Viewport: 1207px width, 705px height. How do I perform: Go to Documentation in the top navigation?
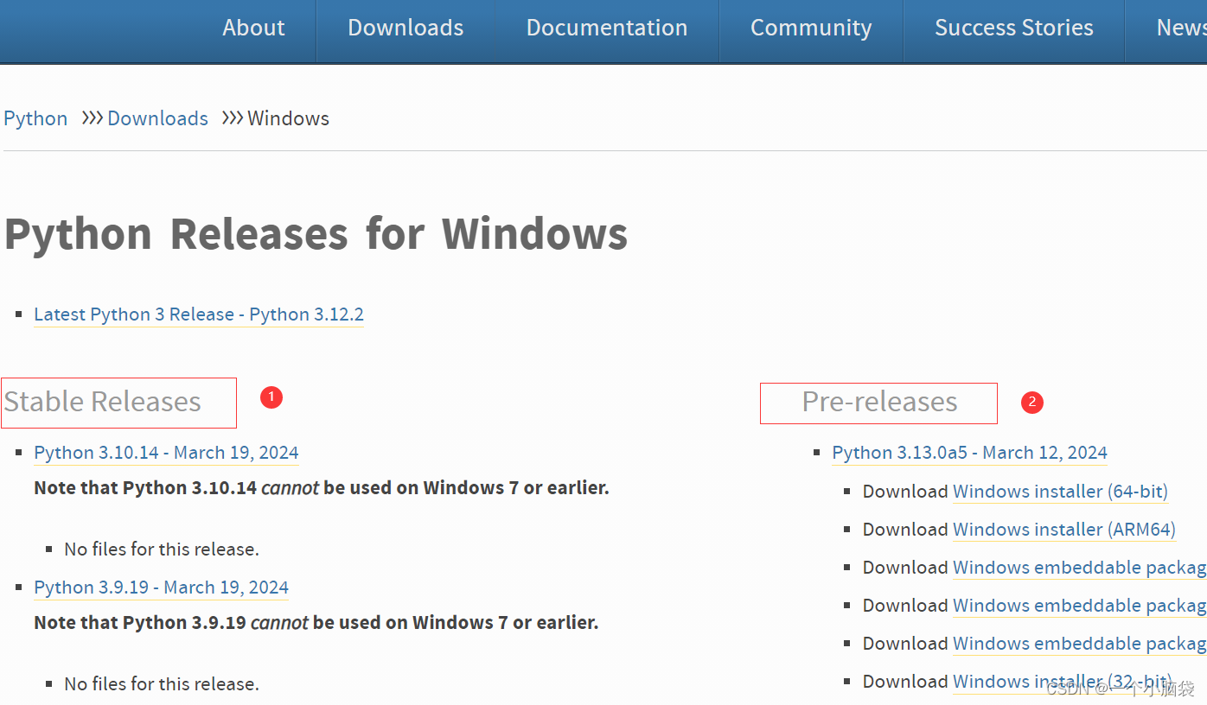(607, 28)
